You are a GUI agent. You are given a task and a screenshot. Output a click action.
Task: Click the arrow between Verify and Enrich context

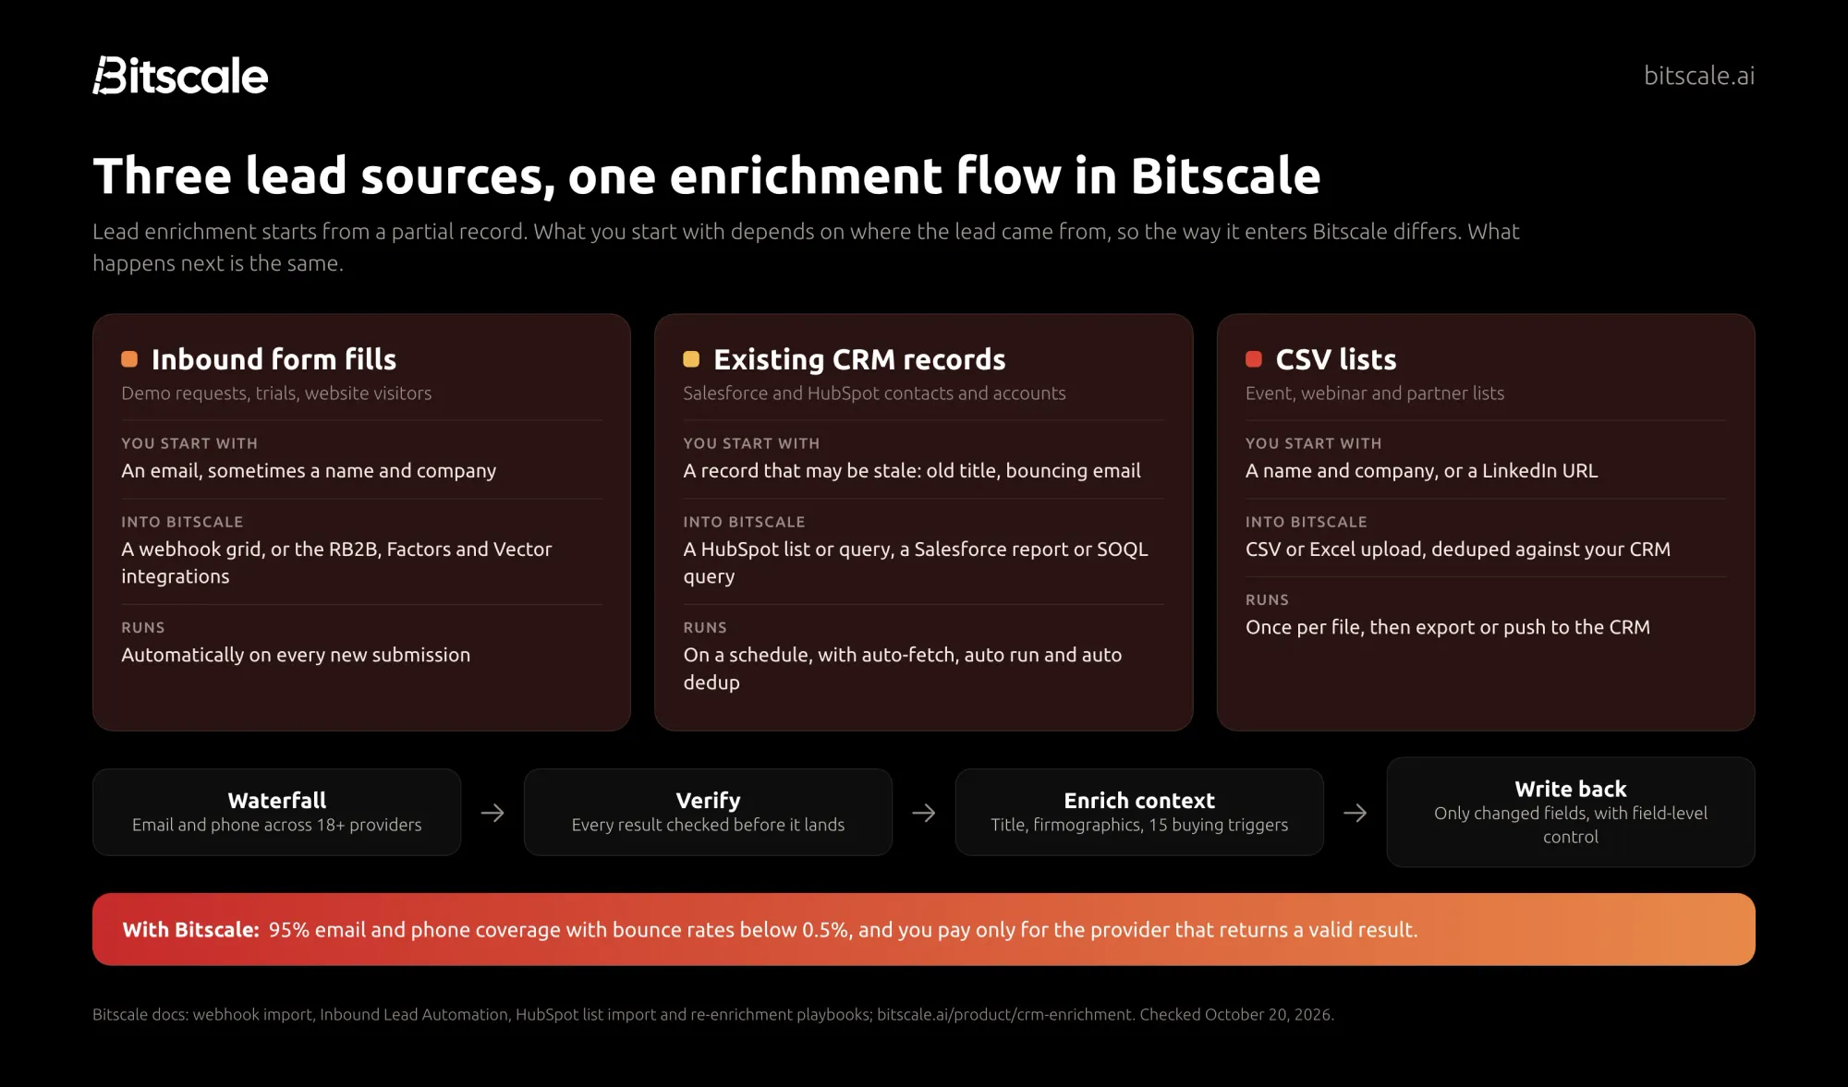click(924, 813)
